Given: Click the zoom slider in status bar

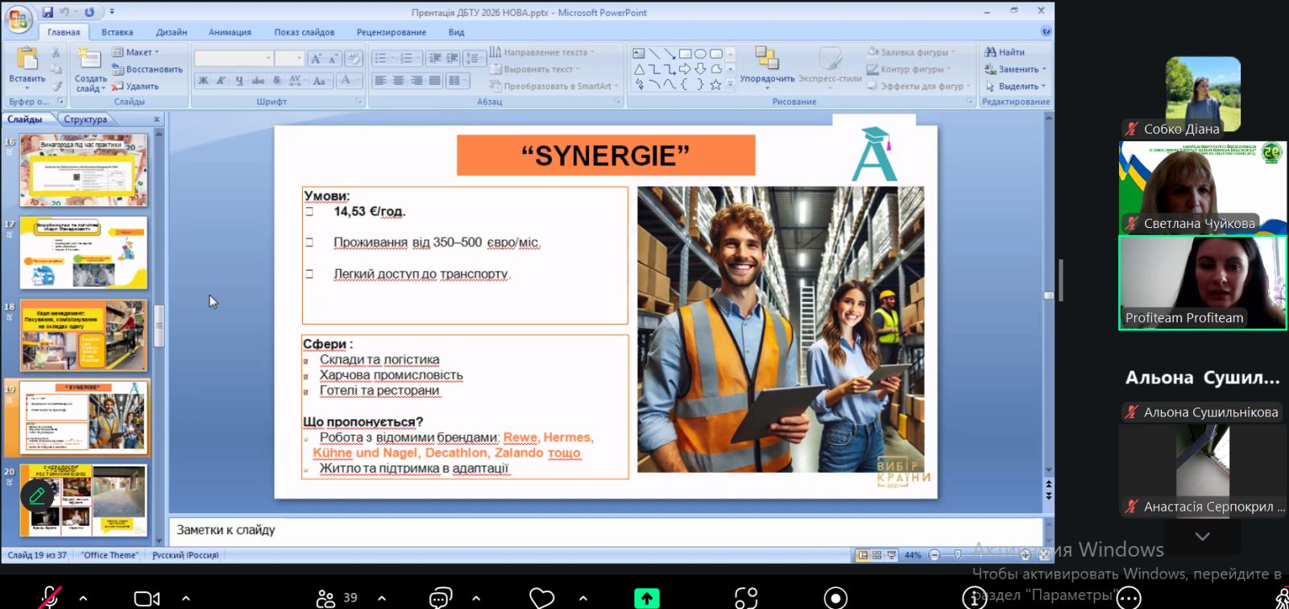Looking at the screenshot, I should pyautogui.click(x=957, y=555).
